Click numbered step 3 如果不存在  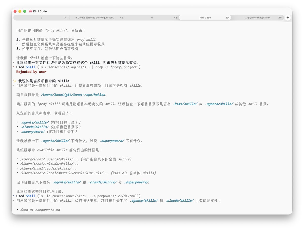[x=47, y=49]
